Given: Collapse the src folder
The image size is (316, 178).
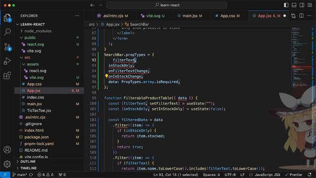Looking at the screenshot, I should [49, 57].
